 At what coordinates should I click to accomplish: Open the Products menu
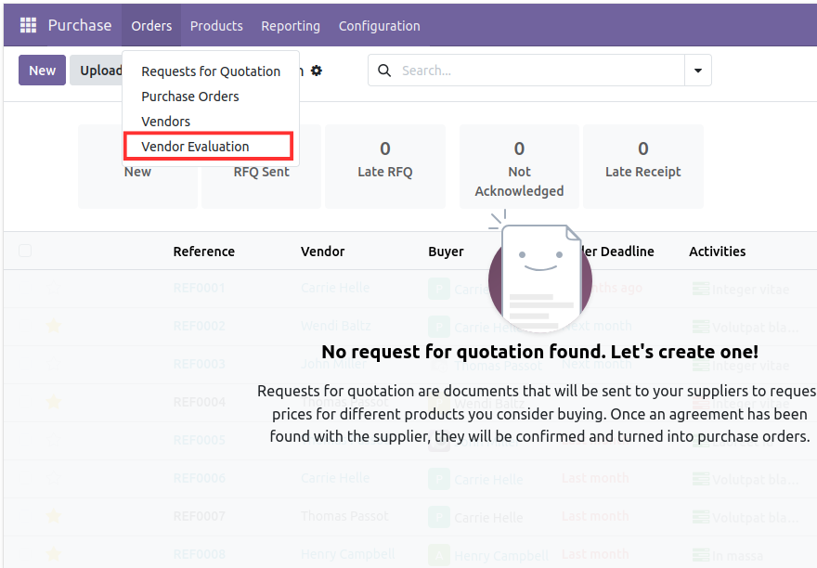pyautogui.click(x=216, y=26)
